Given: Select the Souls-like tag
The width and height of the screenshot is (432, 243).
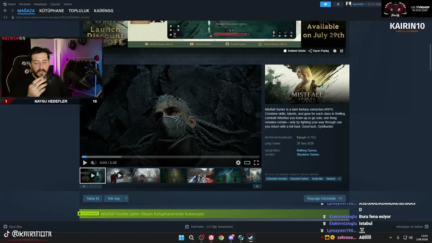Looking at the screenshot, I should pyautogui.click(x=318, y=179).
